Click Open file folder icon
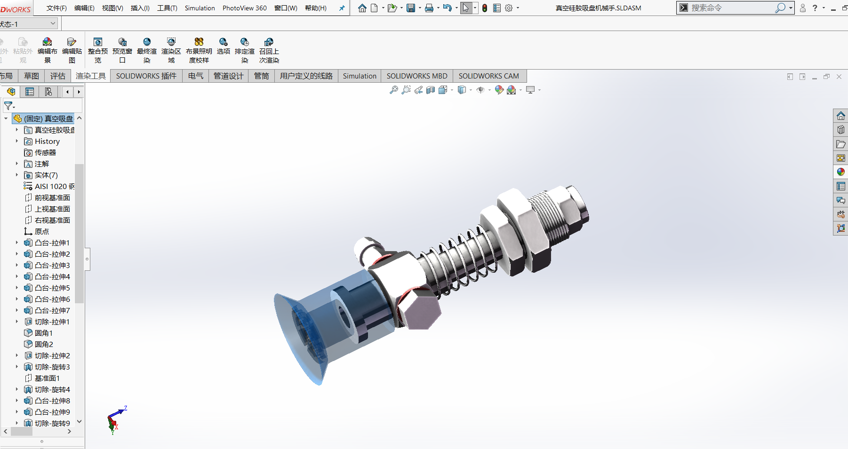The width and height of the screenshot is (848, 449). (392, 8)
